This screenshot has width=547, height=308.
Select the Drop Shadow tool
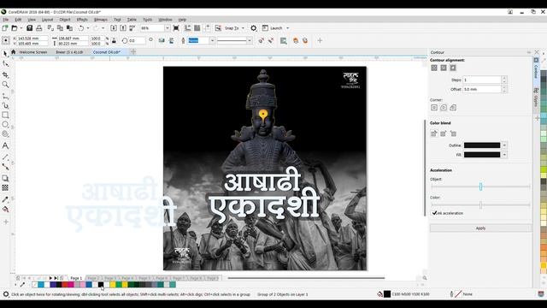tap(5, 178)
